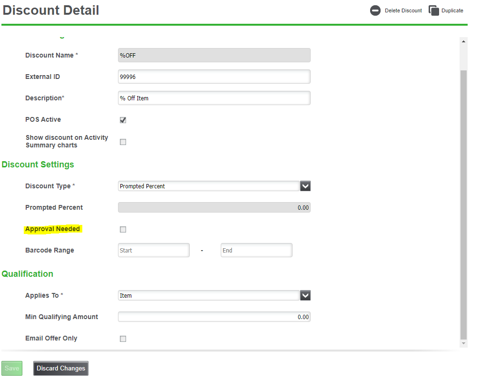490x379 pixels.
Task: Click the Min Qualifying Amount field
Action: pos(214,317)
